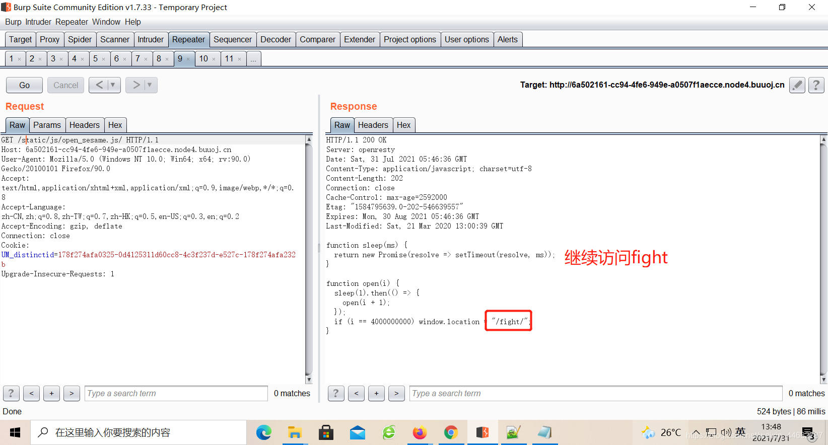Go to previous match in response search
Image resolution: width=828 pixels, height=445 pixels.
[x=356, y=393]
